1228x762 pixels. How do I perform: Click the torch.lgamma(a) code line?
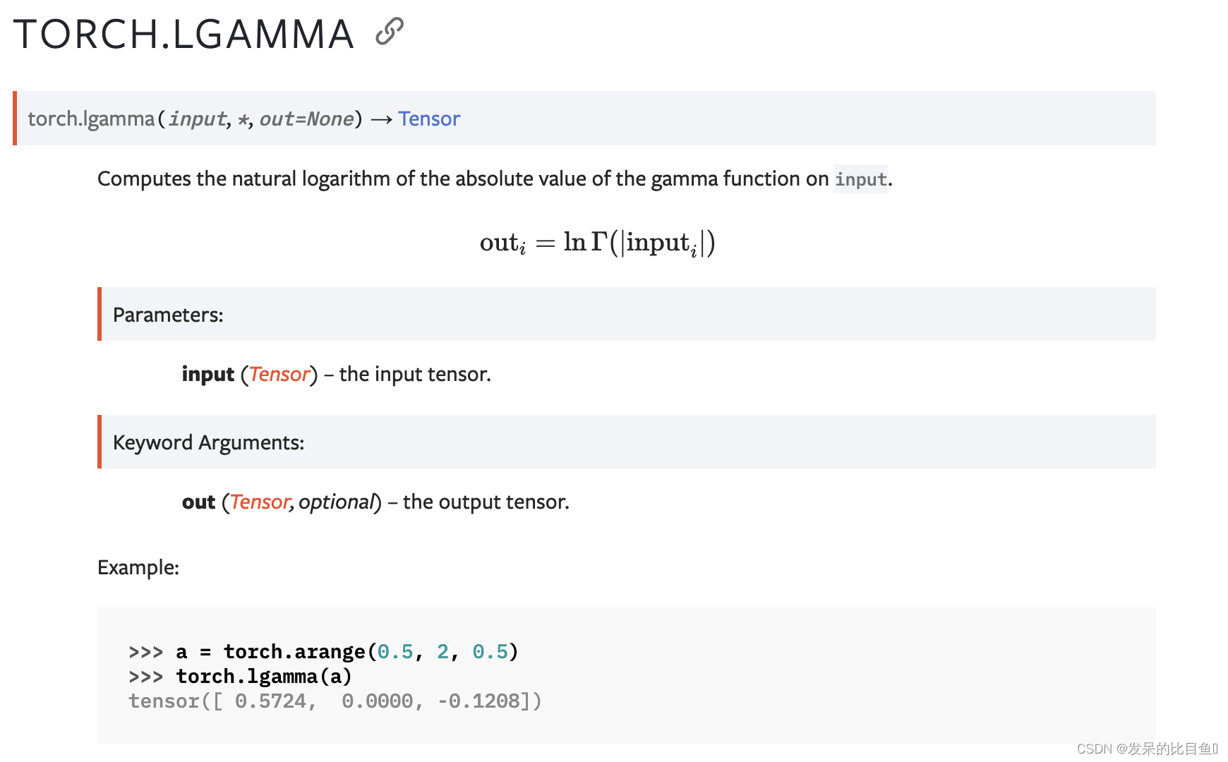[x=240, y=677]
